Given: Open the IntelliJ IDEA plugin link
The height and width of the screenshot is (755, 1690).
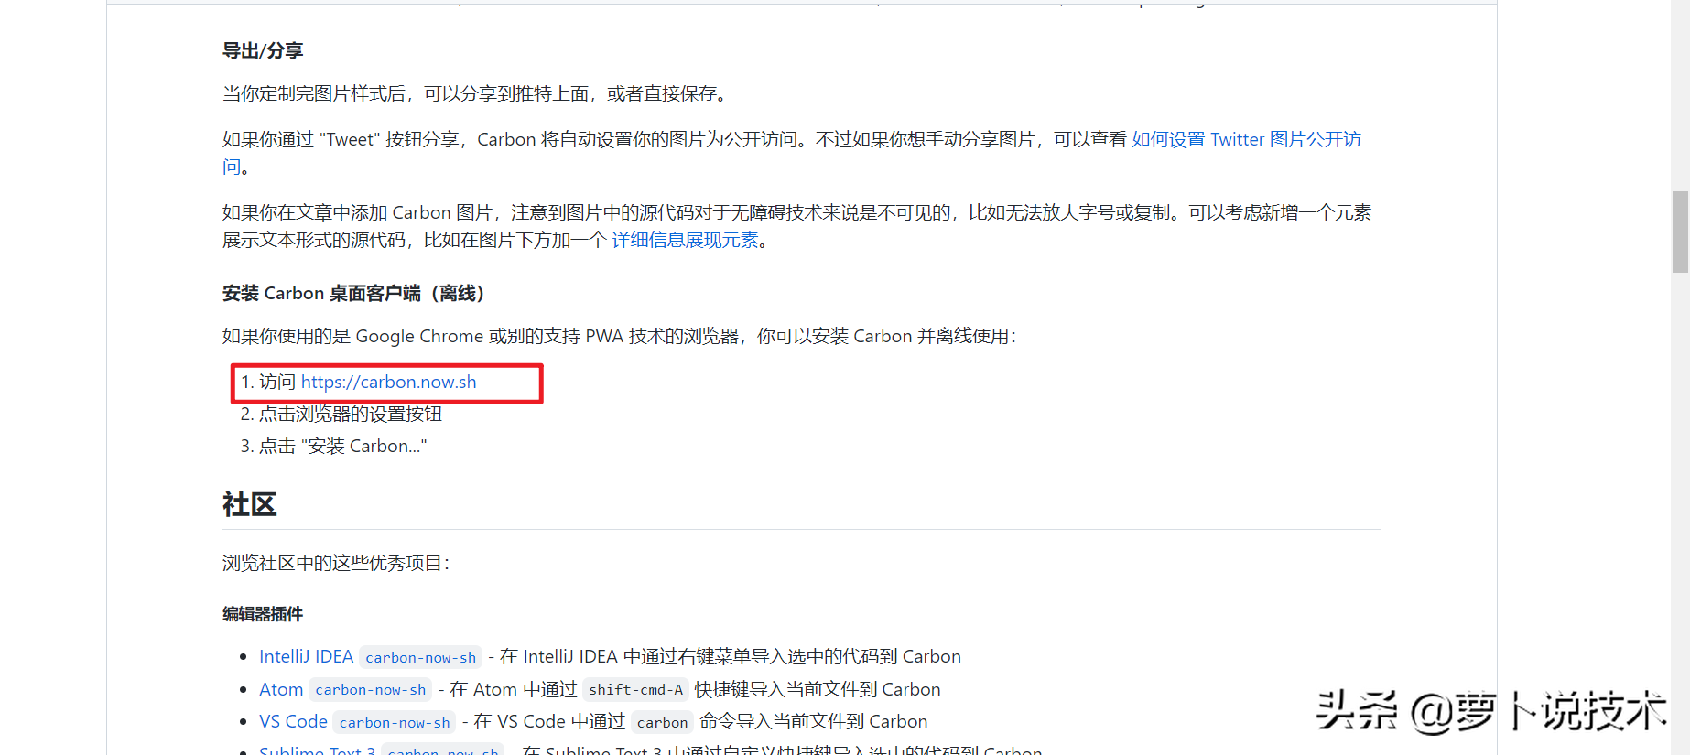Looking at the screenshot, I should pyautogui.click(x=306, y=656).
